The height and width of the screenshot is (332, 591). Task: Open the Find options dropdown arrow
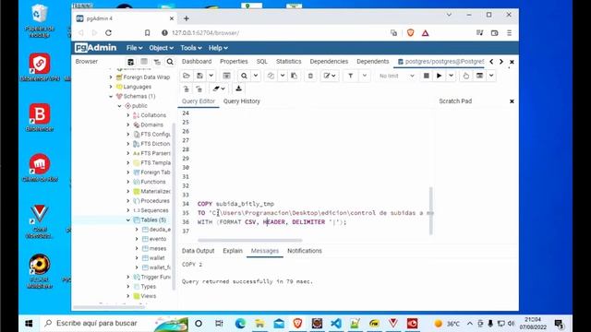pos(256,76)
